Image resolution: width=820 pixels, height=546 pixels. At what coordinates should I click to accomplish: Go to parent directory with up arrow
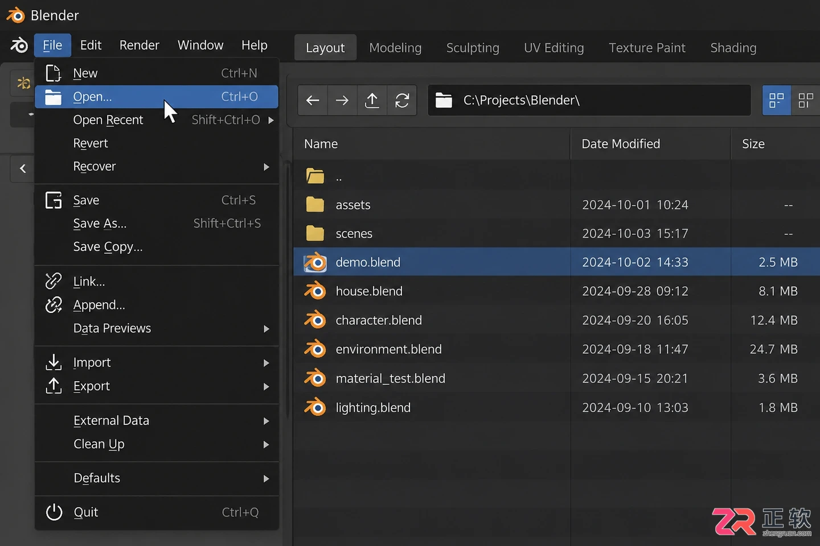(x=372, y=101)
